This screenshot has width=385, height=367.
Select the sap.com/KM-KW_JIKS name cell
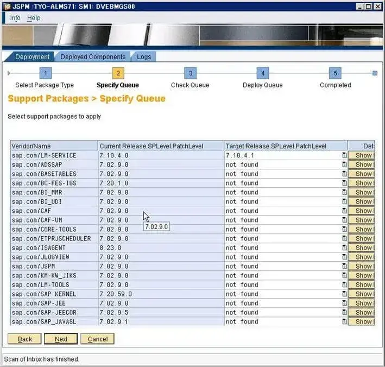[x=54, y=275]
